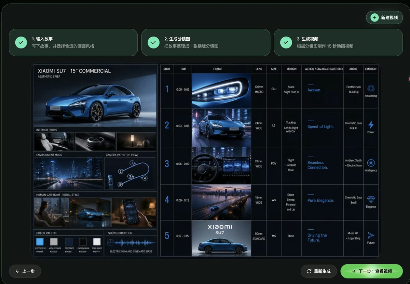
Task: Click the sound direction waveform graphic
Action: [131, 243]
